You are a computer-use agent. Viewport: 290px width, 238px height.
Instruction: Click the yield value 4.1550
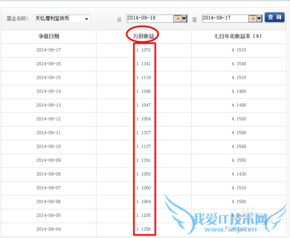(239, 160)
